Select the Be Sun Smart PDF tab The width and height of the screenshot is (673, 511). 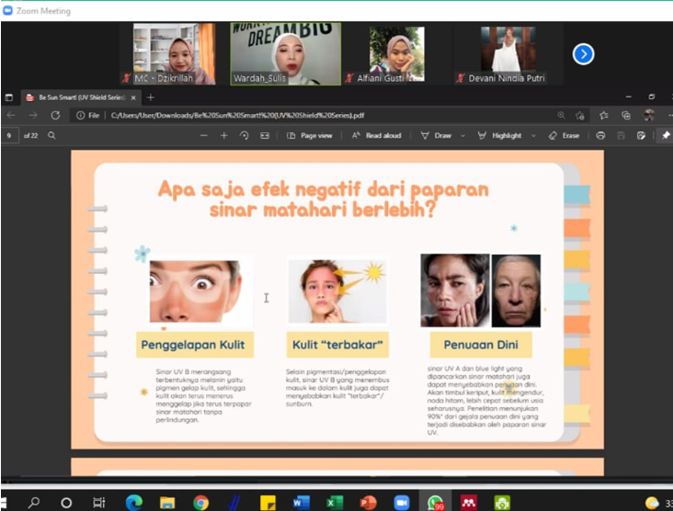click(x=81, y=97)
